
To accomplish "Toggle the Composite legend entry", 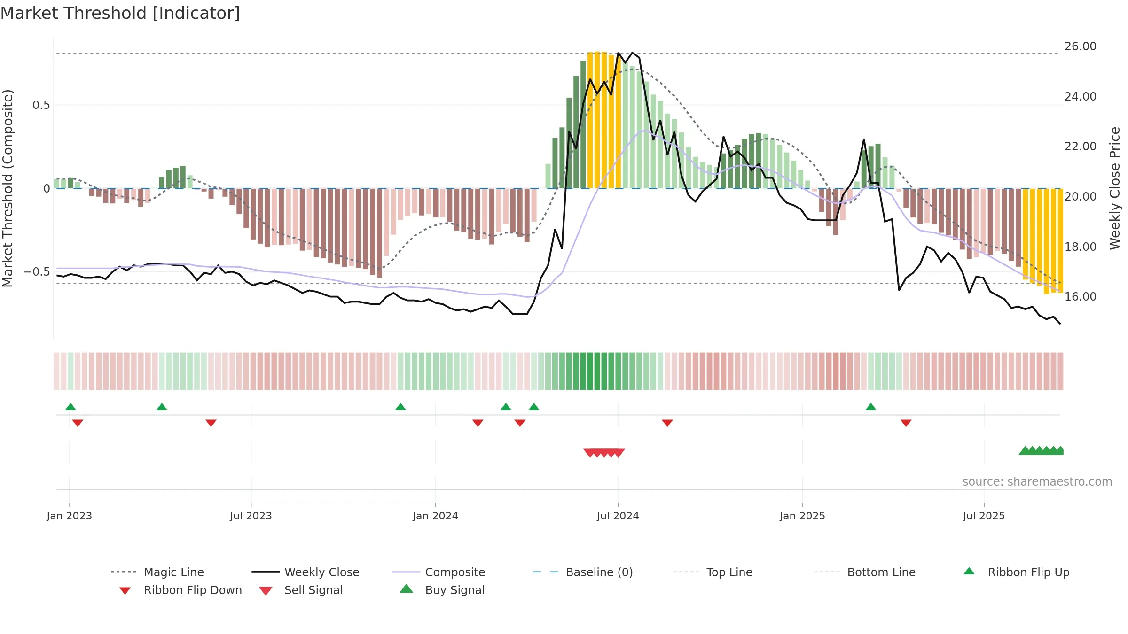I will coord(439,572).
